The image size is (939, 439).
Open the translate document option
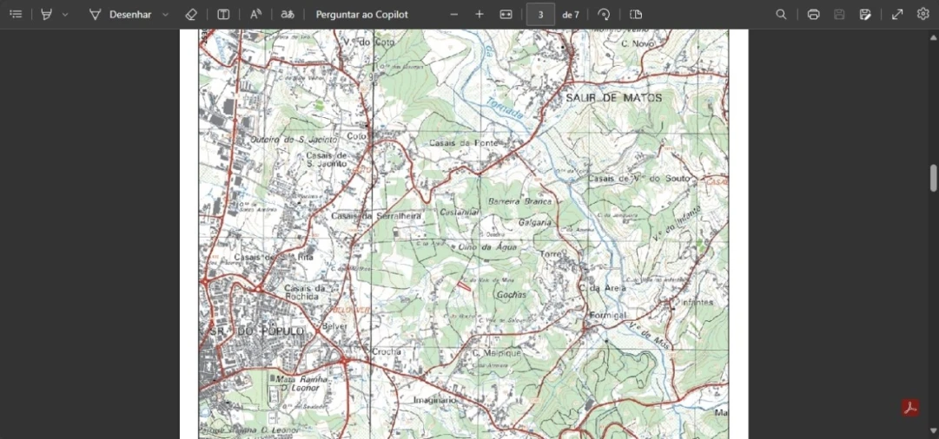[x=288, y=15]
